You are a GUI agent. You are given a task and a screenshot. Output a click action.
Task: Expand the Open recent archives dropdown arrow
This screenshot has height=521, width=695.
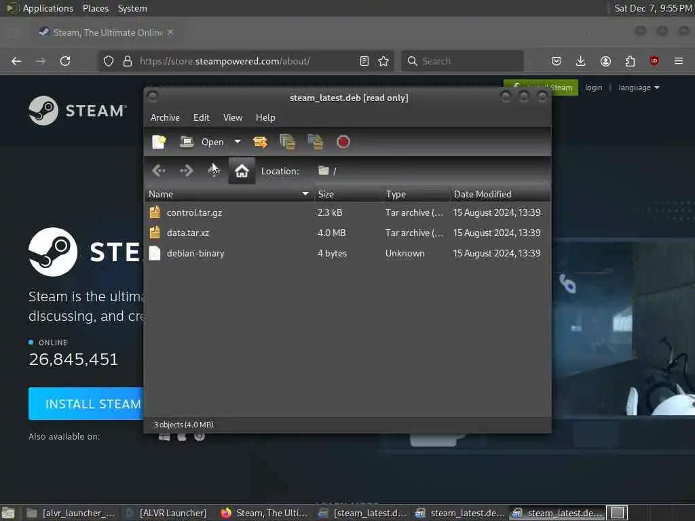238,142
